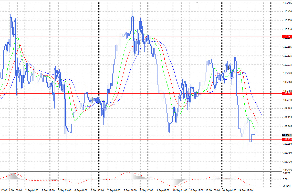Viewport: 292px width, 193px height.
Task: Click the 1 Sep 09:00 time label
Action: point(15,190)
